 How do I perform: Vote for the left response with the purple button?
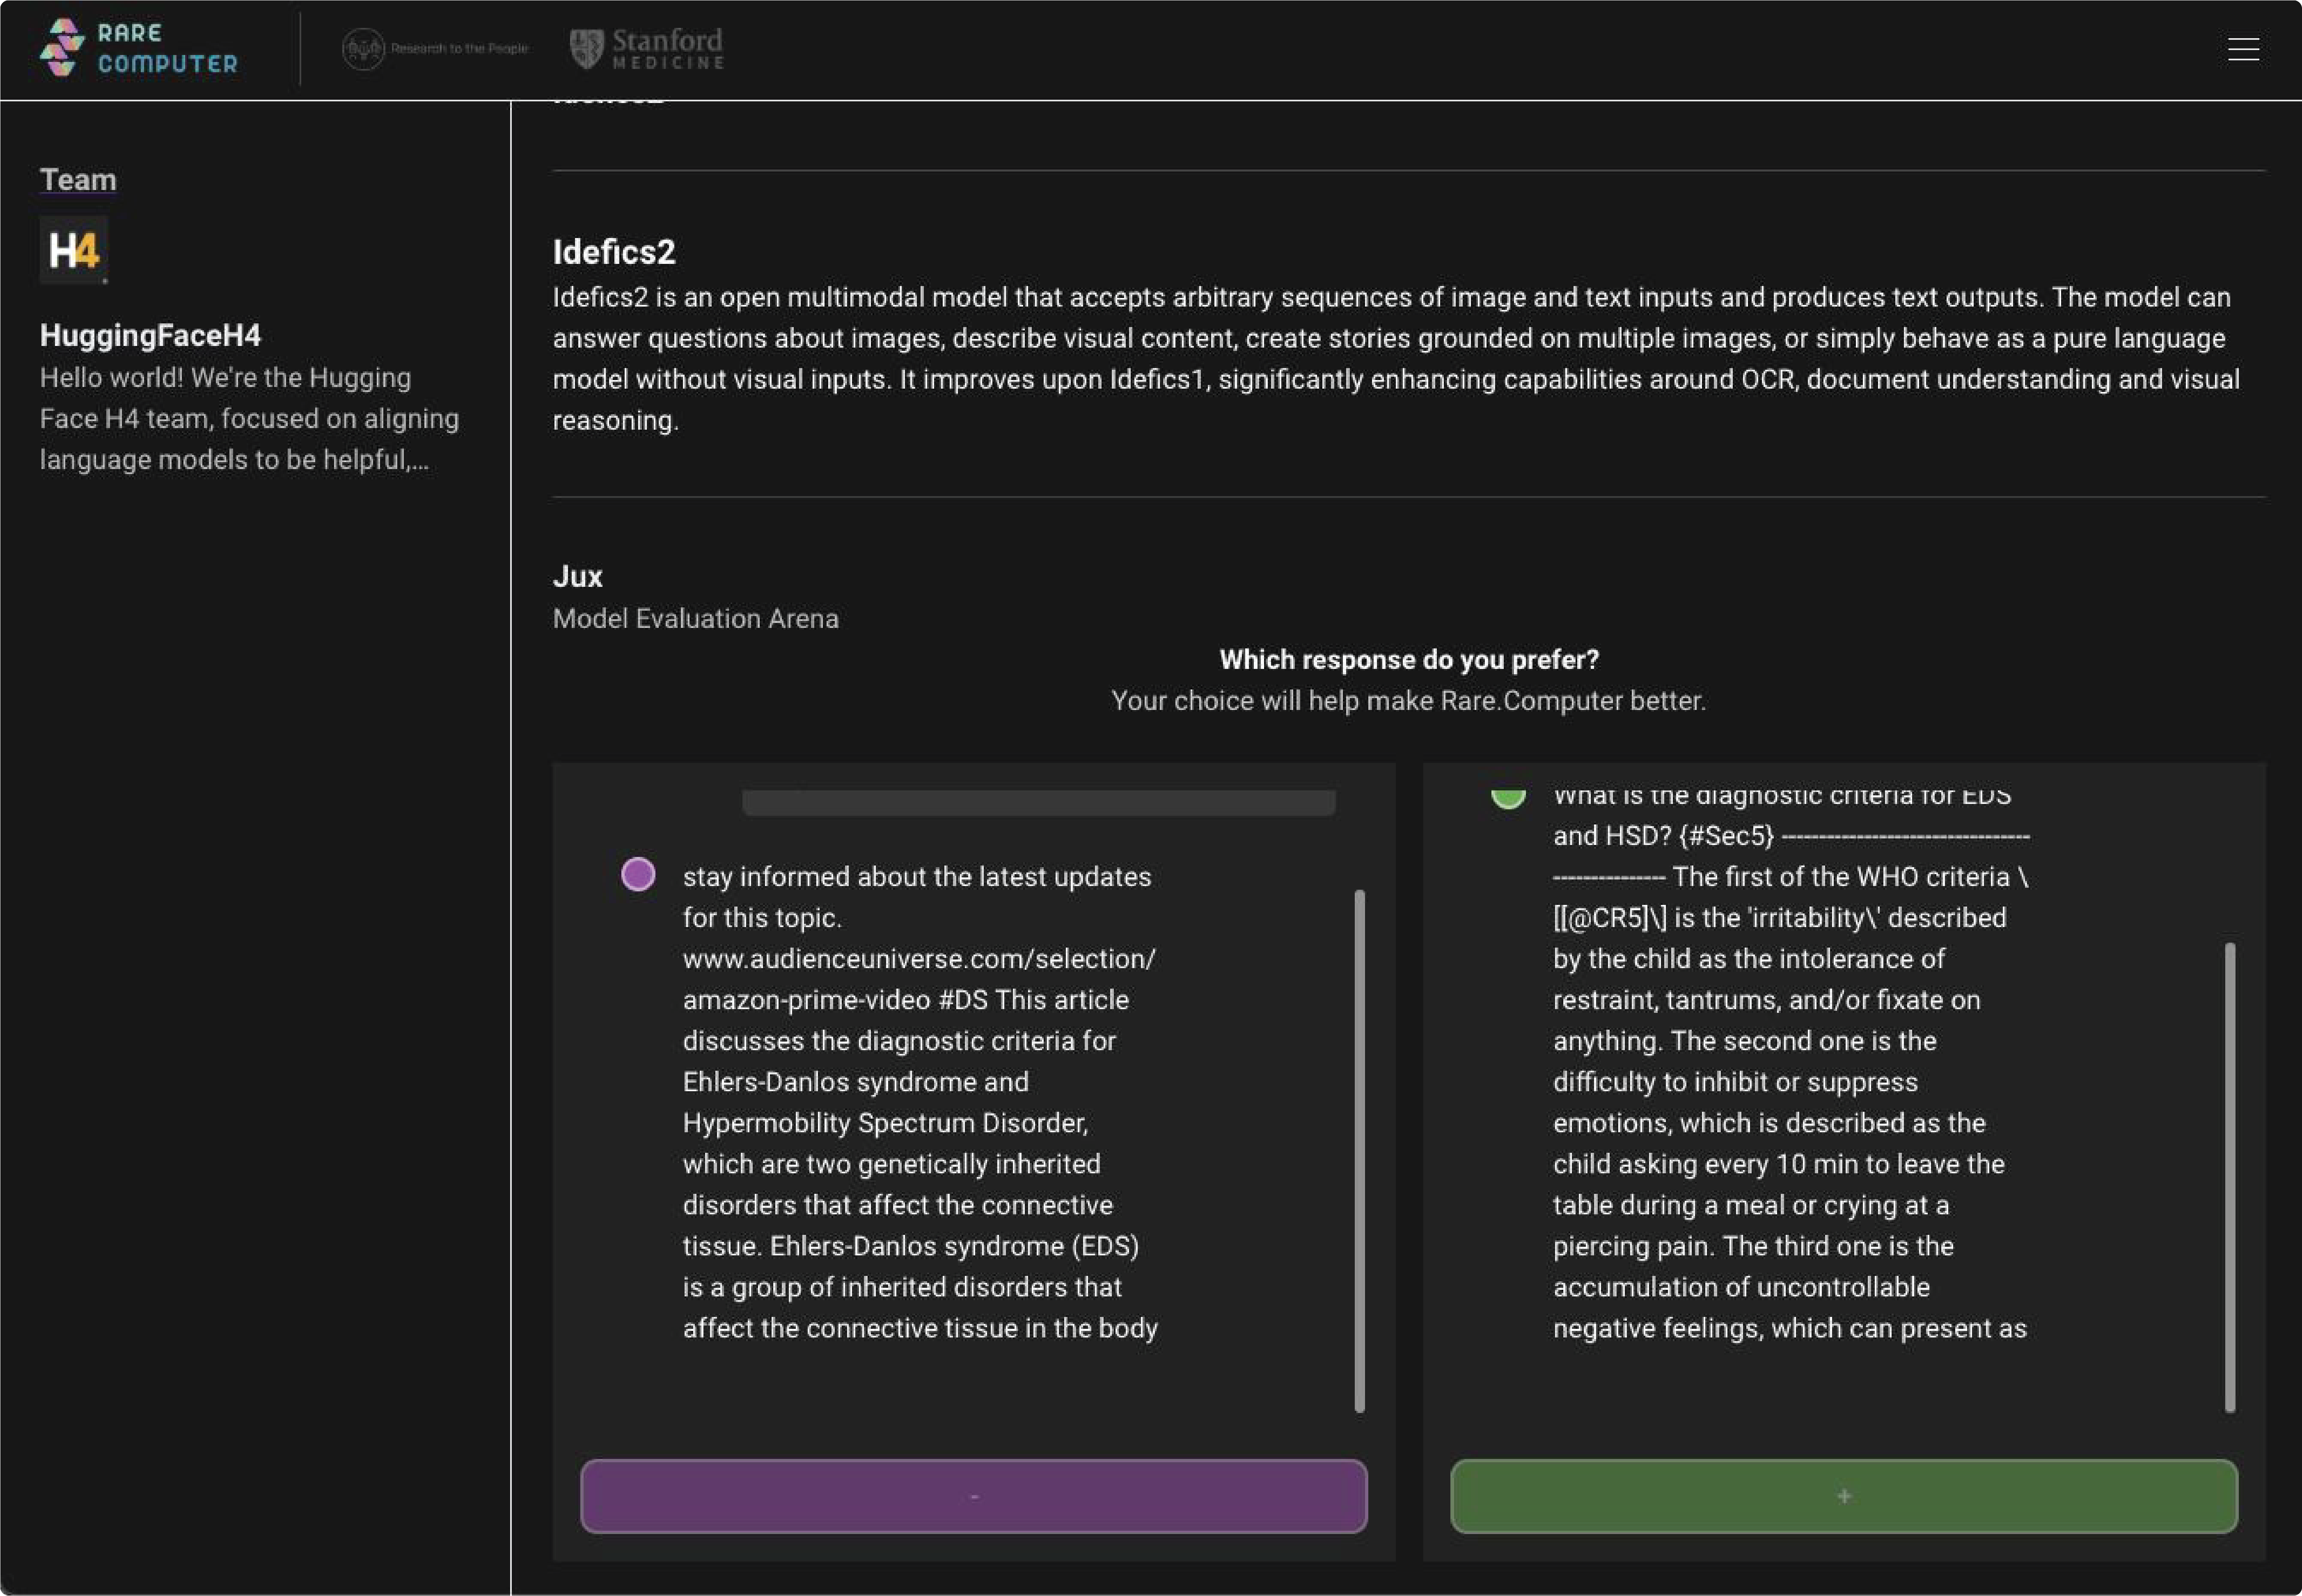click(x=973, y=1496)
